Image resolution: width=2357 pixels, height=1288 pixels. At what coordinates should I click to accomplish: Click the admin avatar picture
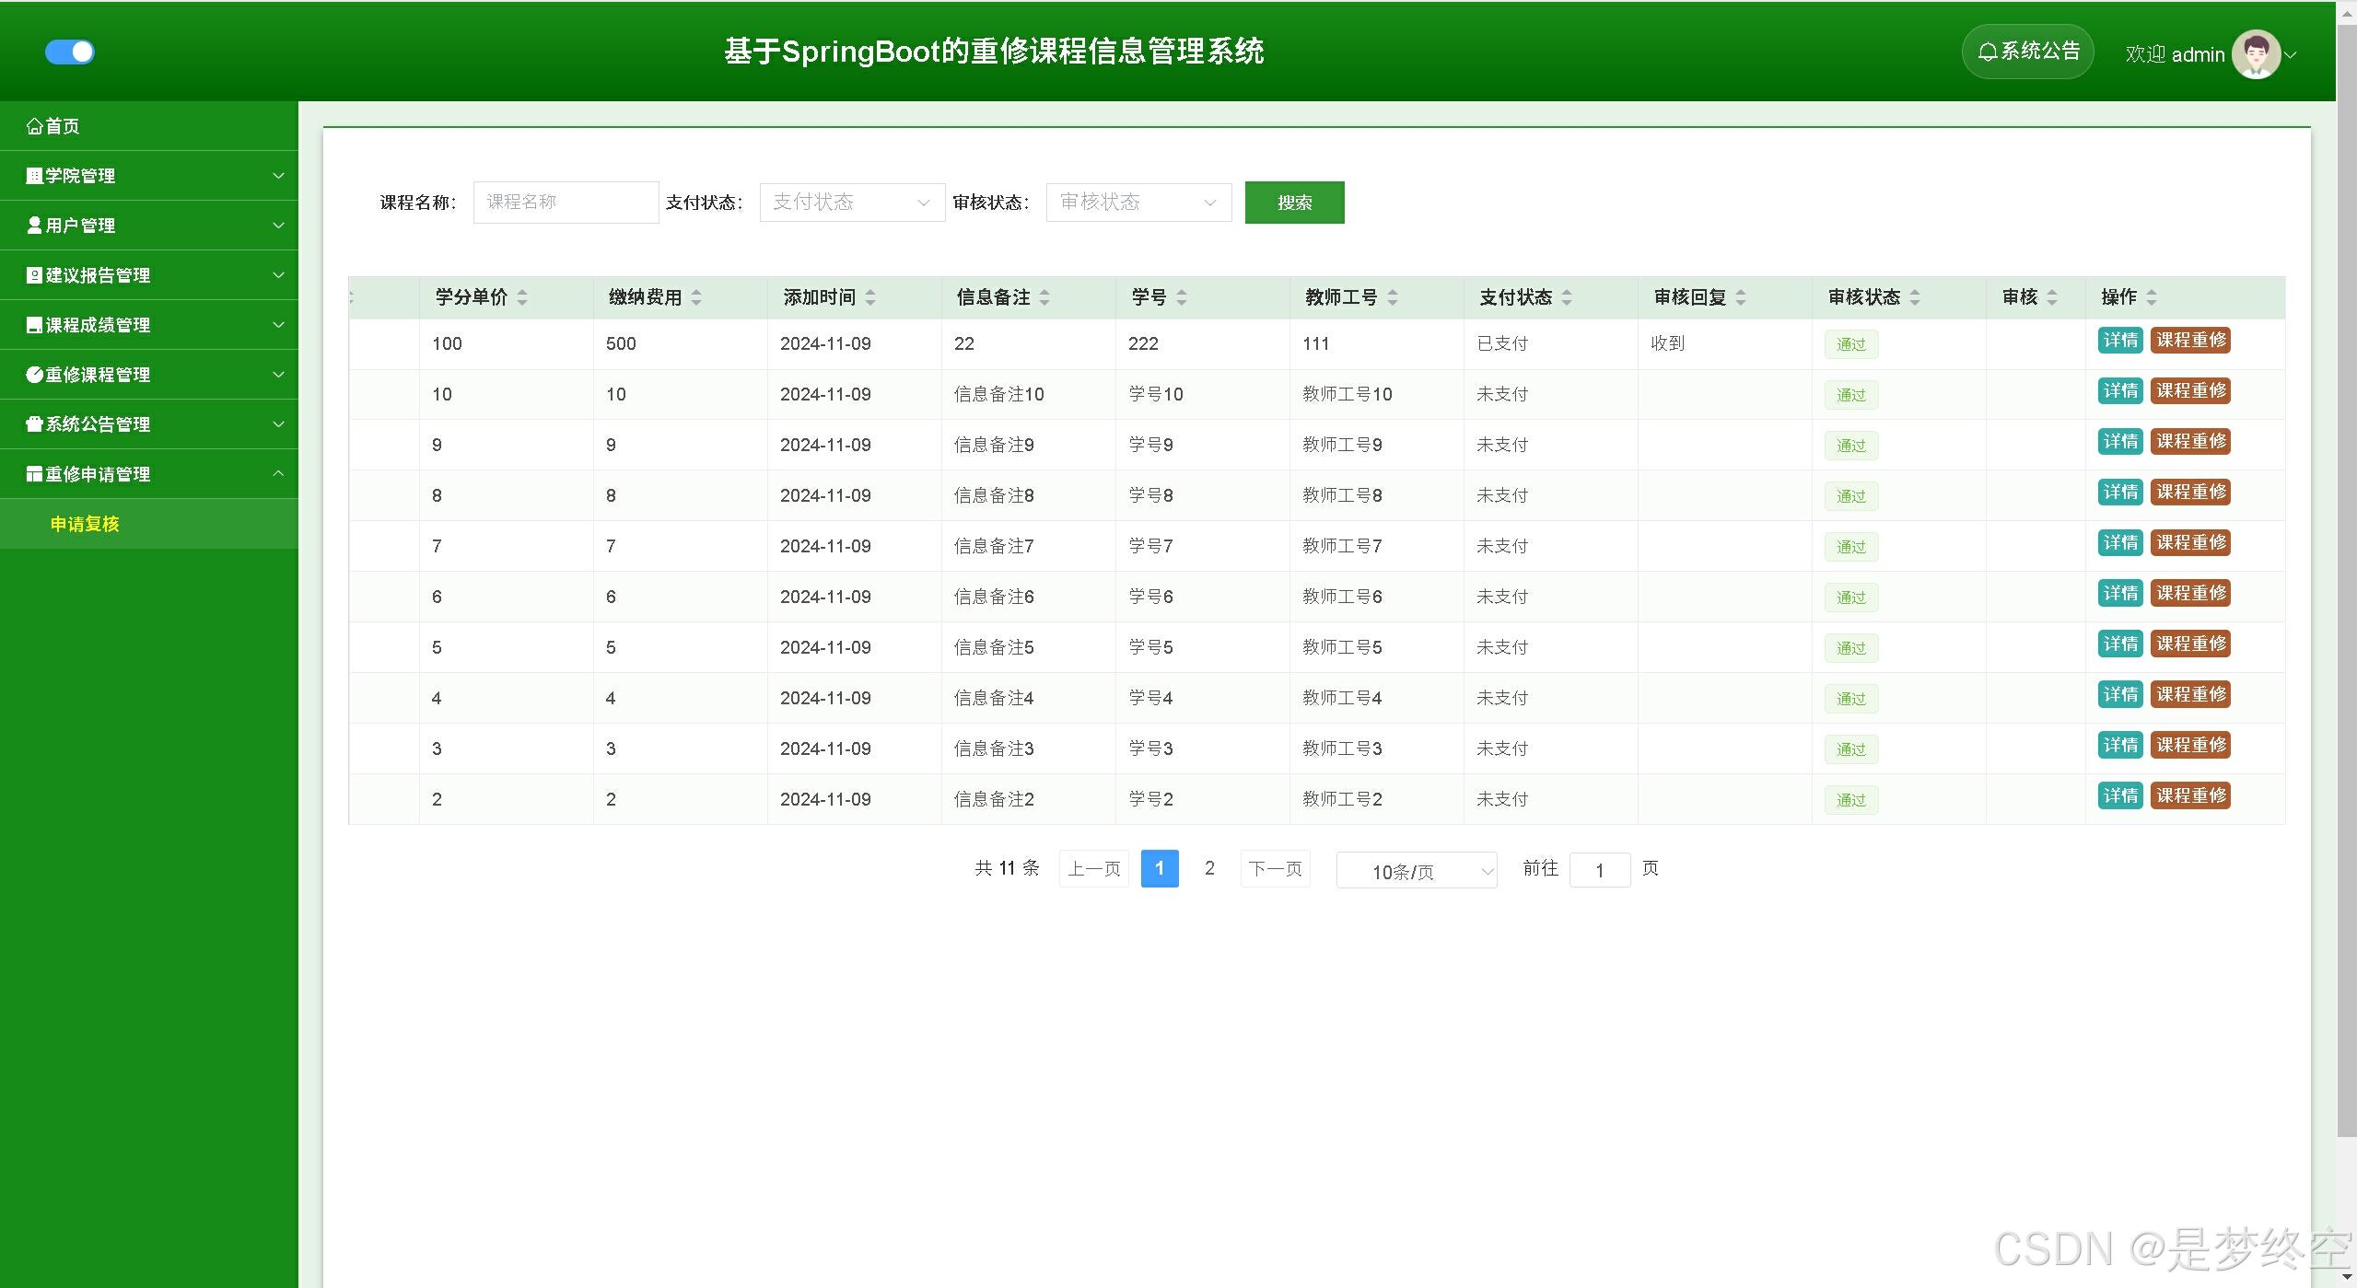tap(2256, 54)
